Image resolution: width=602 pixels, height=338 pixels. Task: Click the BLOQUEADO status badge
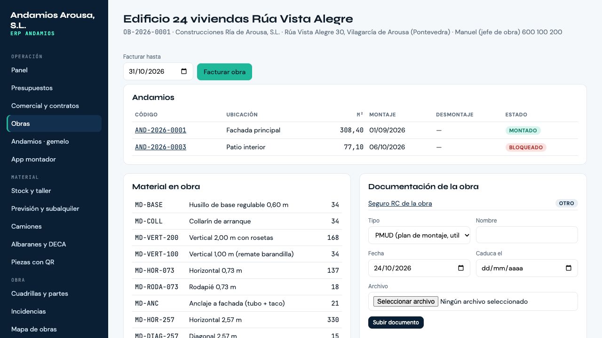526,147
